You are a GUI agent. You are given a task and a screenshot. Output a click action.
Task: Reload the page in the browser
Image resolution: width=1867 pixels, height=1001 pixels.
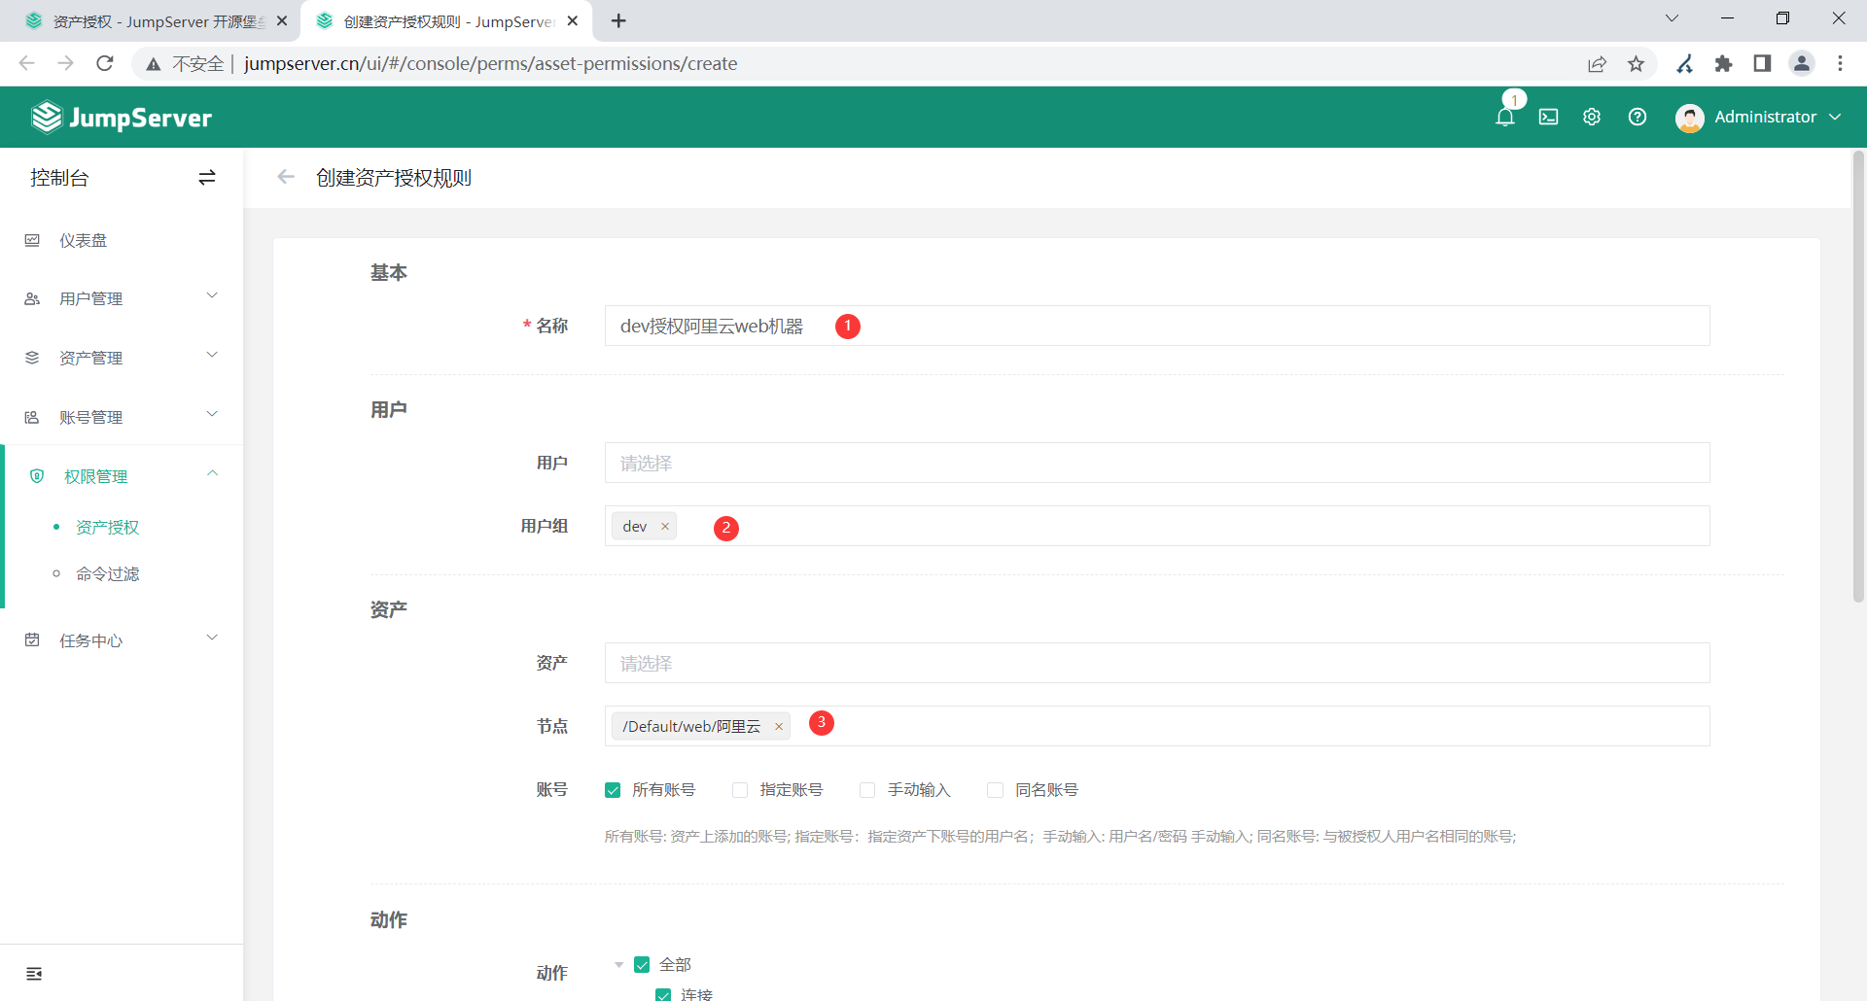105,63
